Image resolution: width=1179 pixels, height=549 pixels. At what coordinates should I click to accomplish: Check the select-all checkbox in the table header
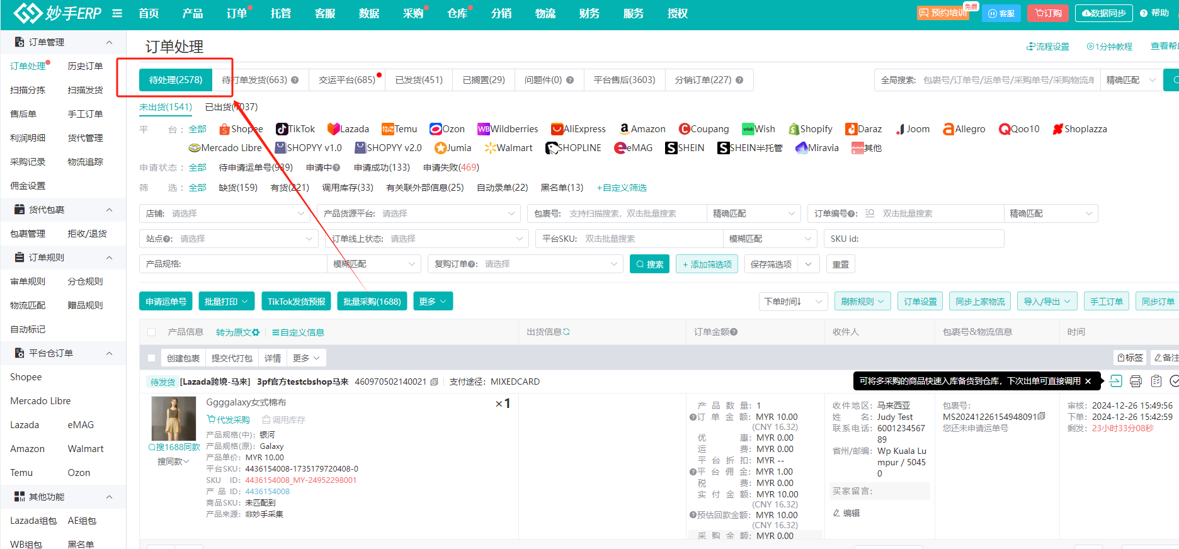[151, 332]
